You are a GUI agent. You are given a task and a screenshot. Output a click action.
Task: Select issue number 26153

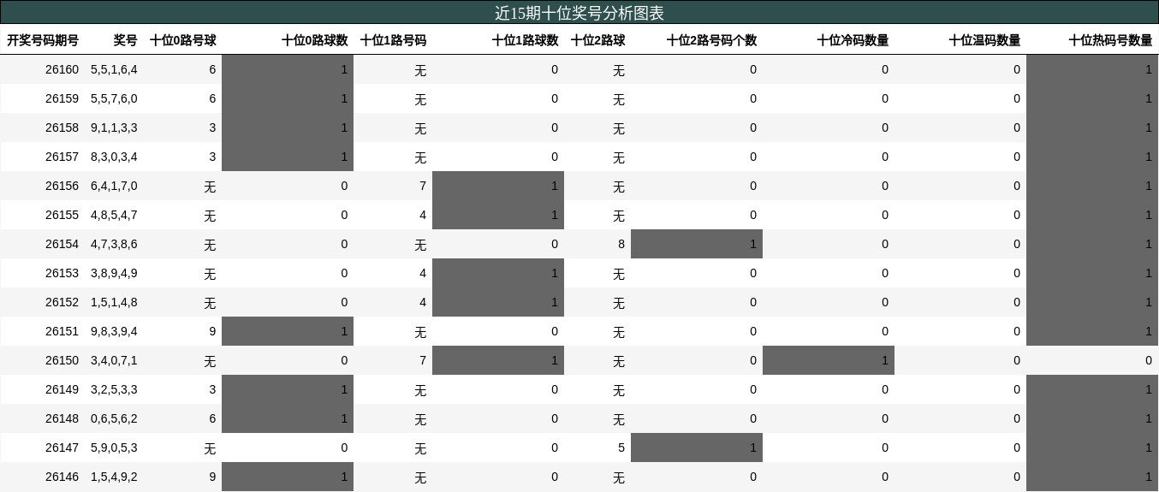click(x=62, y=273)
